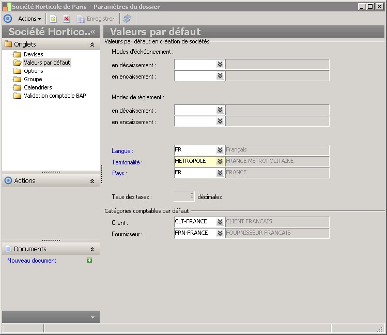Open the Devises tab in tree
The width and height of the screenshot is (387, 335).
[33, 54]
